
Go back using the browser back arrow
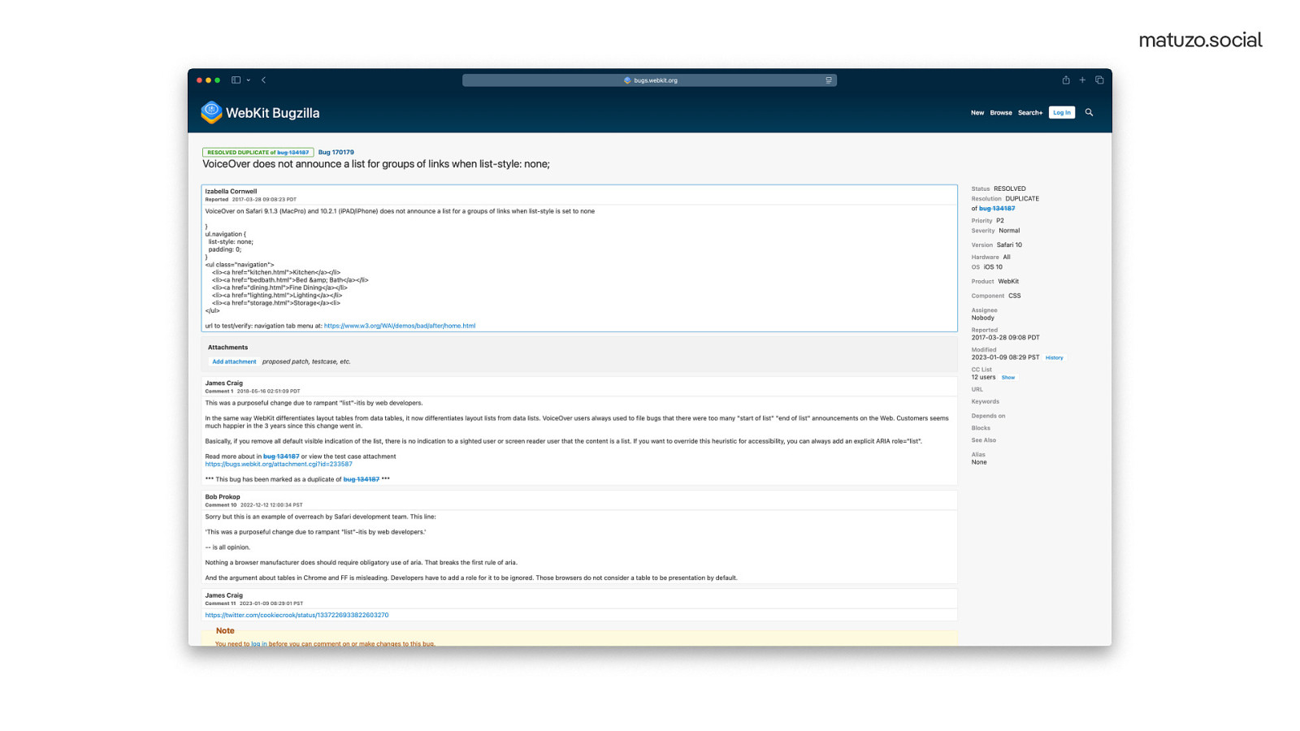(x=263, y=80)
